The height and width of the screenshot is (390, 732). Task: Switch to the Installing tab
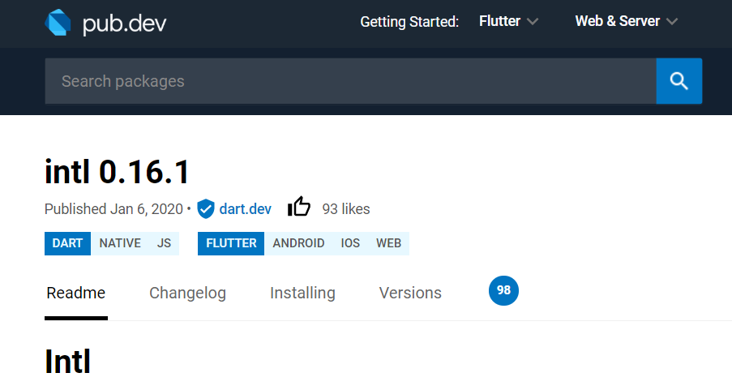(302, 293)
